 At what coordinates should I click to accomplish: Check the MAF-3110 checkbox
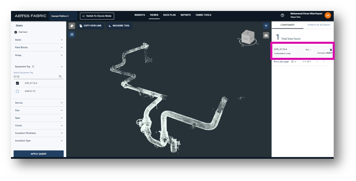coord(17,91)
